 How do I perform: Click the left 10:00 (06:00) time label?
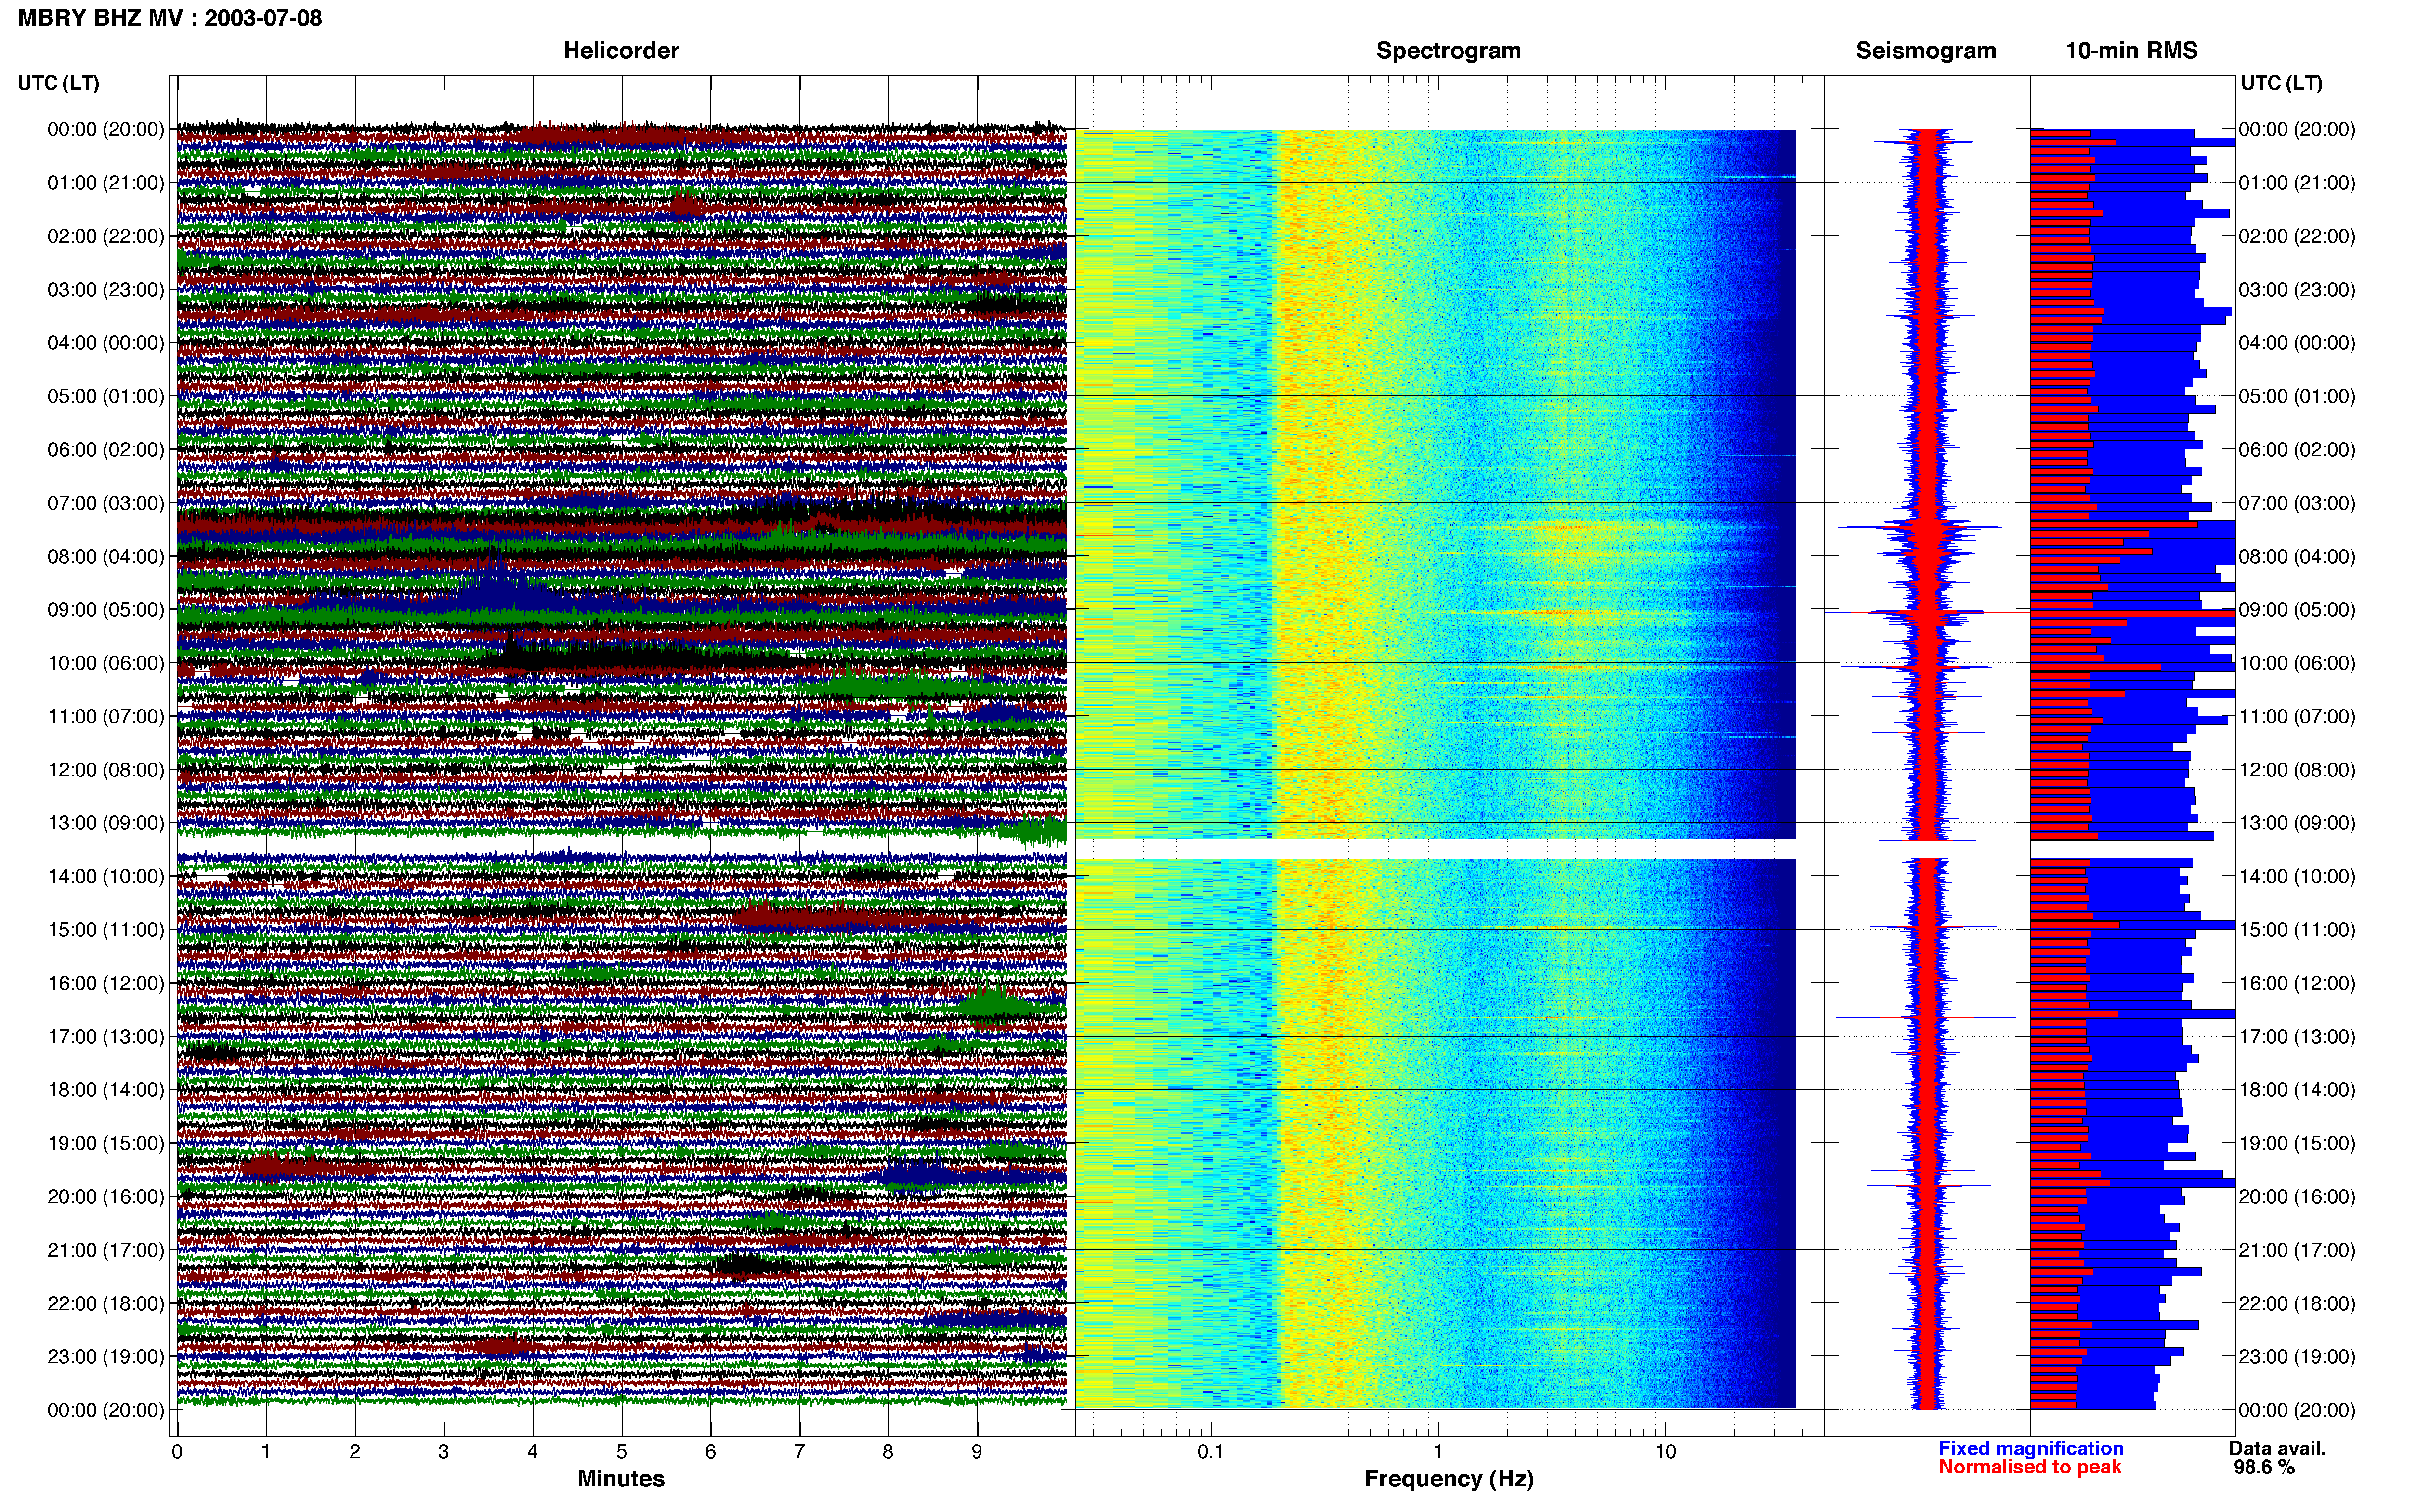click(106, 663)
